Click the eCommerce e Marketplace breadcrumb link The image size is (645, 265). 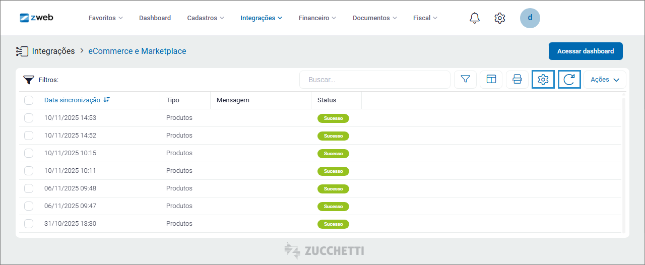[x=137, y=51]
